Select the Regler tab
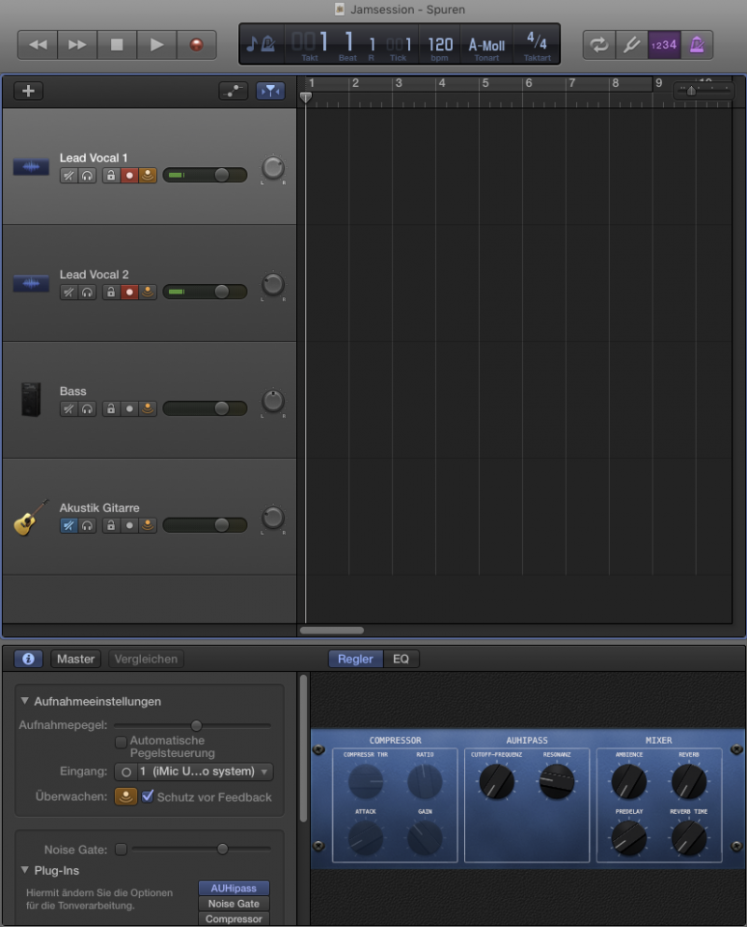 coord(355,659)
